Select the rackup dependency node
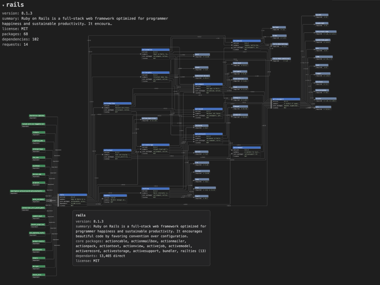Viewport: 380px width, 285px height. [202, 172]
